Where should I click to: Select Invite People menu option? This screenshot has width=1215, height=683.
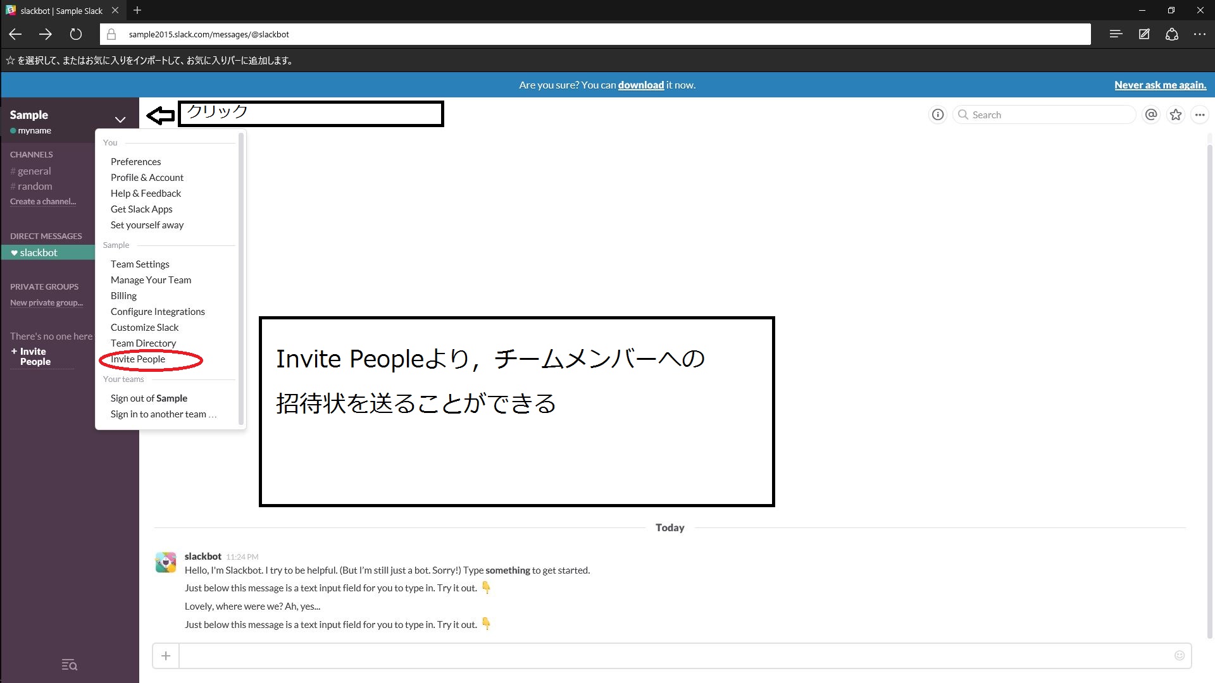[x=138, y=359]
